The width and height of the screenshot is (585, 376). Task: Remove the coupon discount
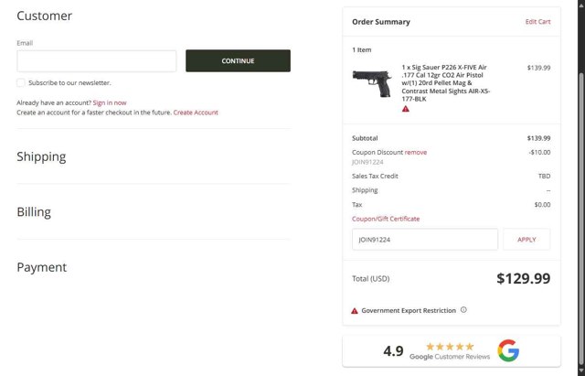pyautogui.click(x=416, y=152)
